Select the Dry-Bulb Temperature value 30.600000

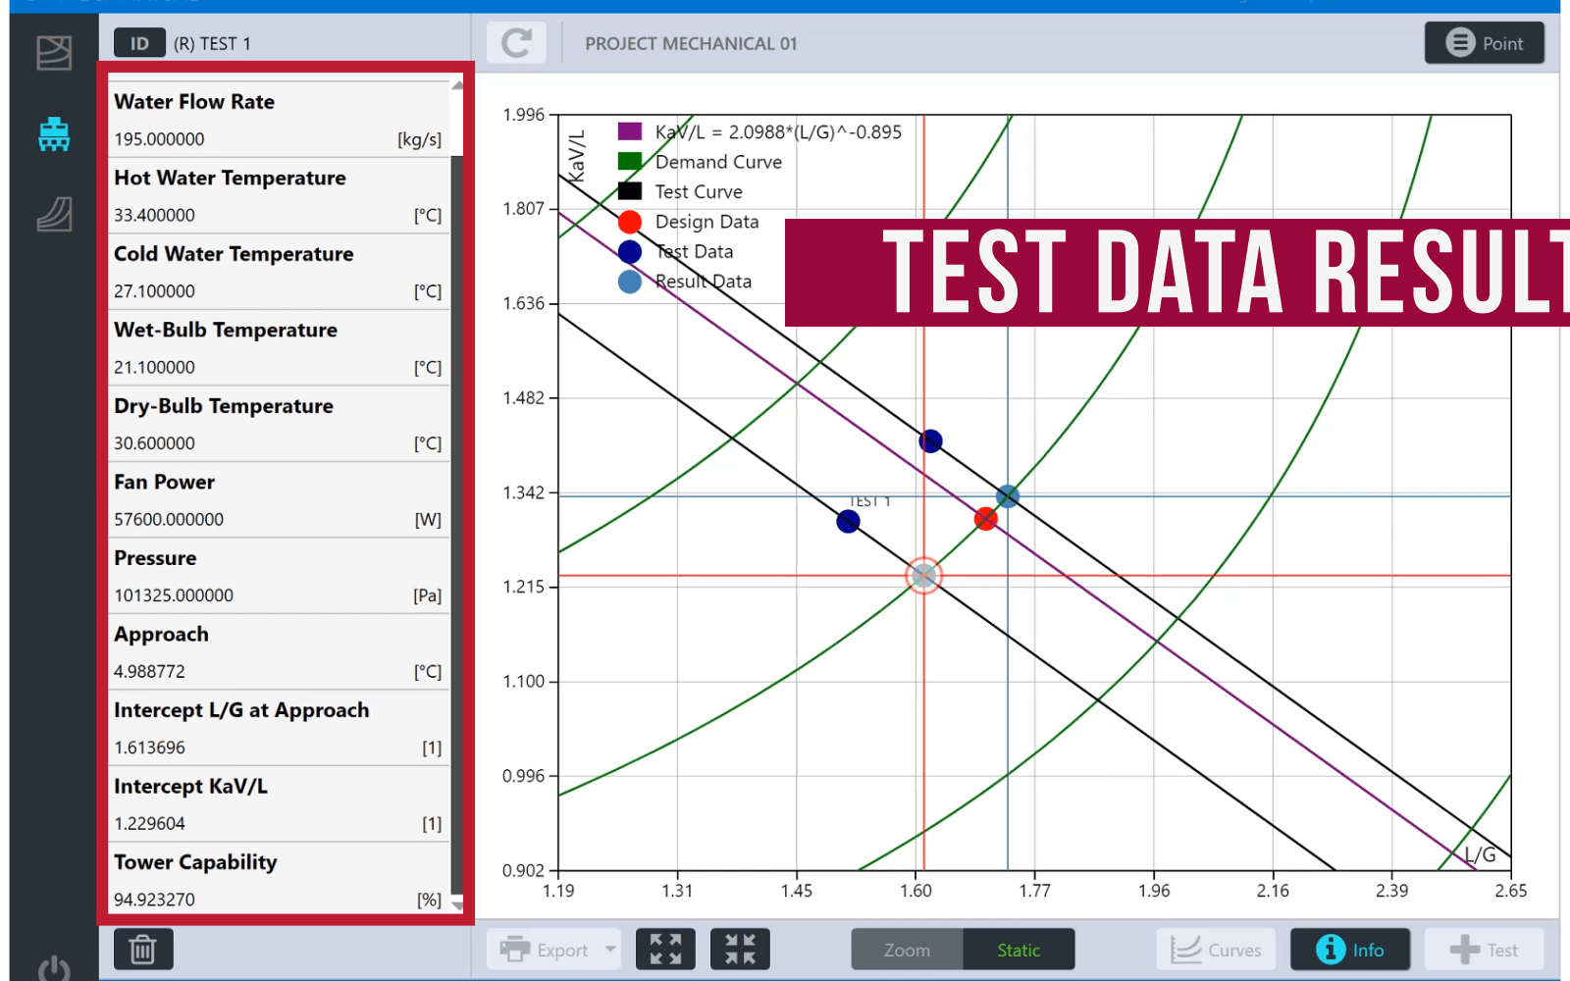pos(154,443)
